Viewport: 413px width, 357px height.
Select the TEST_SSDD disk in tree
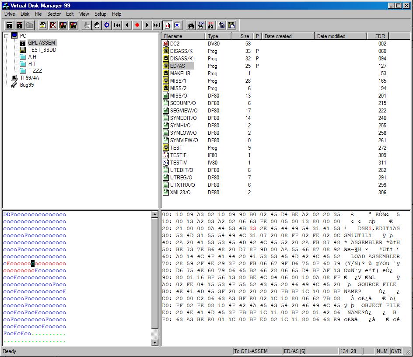42,50
